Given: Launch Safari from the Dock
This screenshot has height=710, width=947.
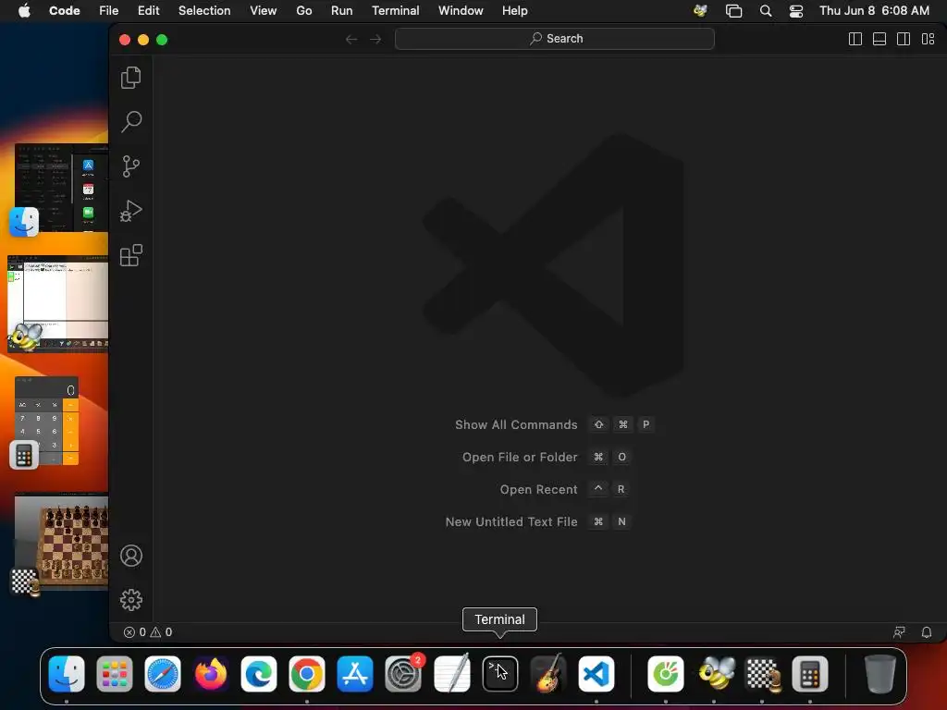Looking at the screenshot, I should pos(163,674).
